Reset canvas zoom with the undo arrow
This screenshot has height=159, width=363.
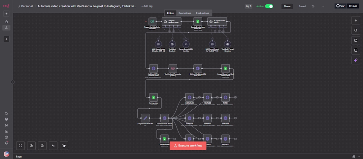click(53, 146)
